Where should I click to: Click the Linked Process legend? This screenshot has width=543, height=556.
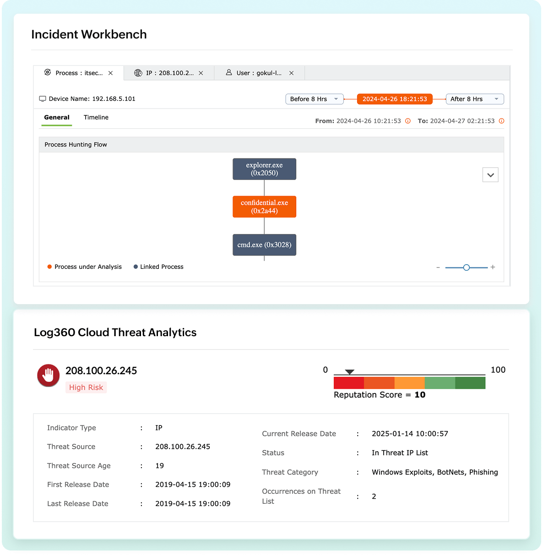[158, 267]
